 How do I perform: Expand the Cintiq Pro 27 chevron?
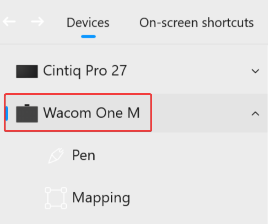click(x=255, y=71)
